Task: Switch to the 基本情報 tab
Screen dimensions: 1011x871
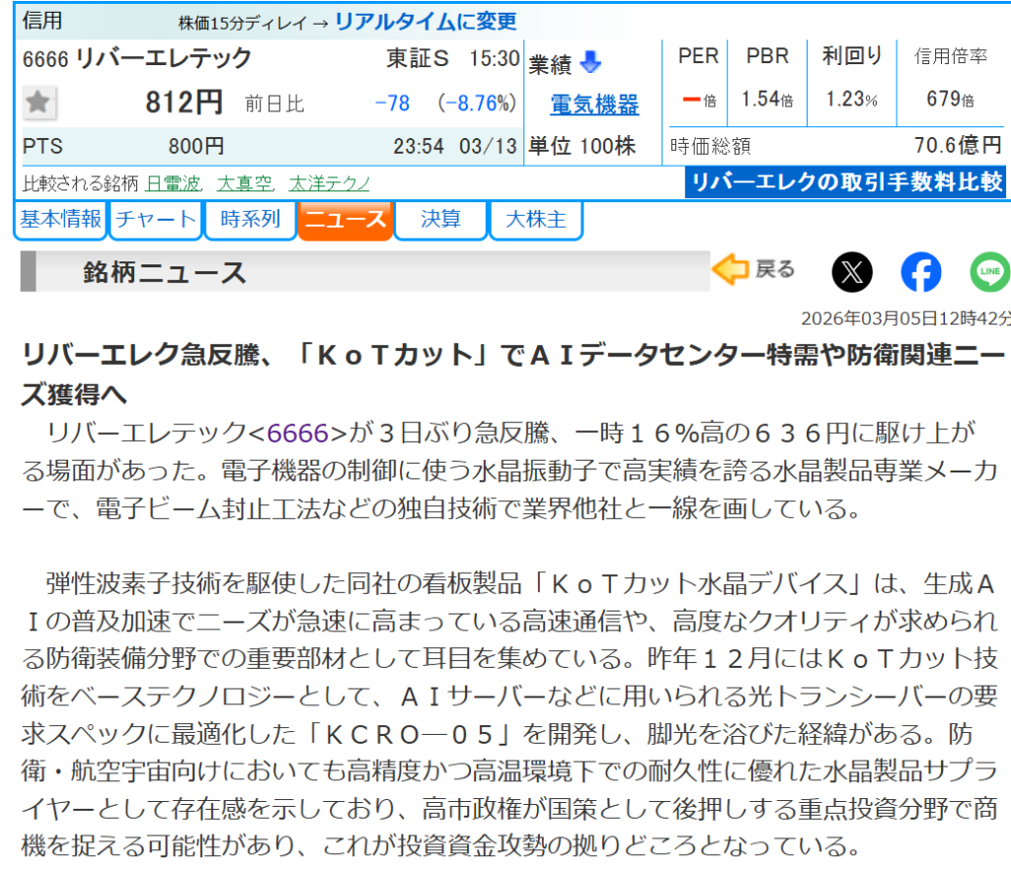Action: tap(61, 220)
